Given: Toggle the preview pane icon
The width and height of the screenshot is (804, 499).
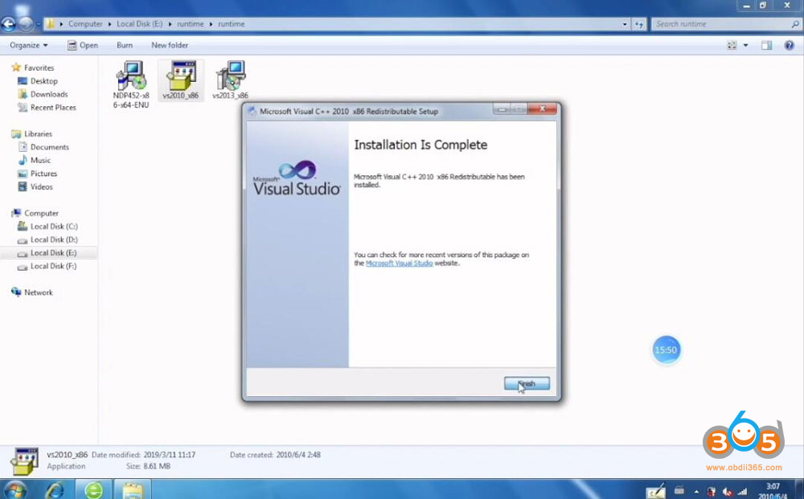Looking at the screenshot, I should click(766, 45).
